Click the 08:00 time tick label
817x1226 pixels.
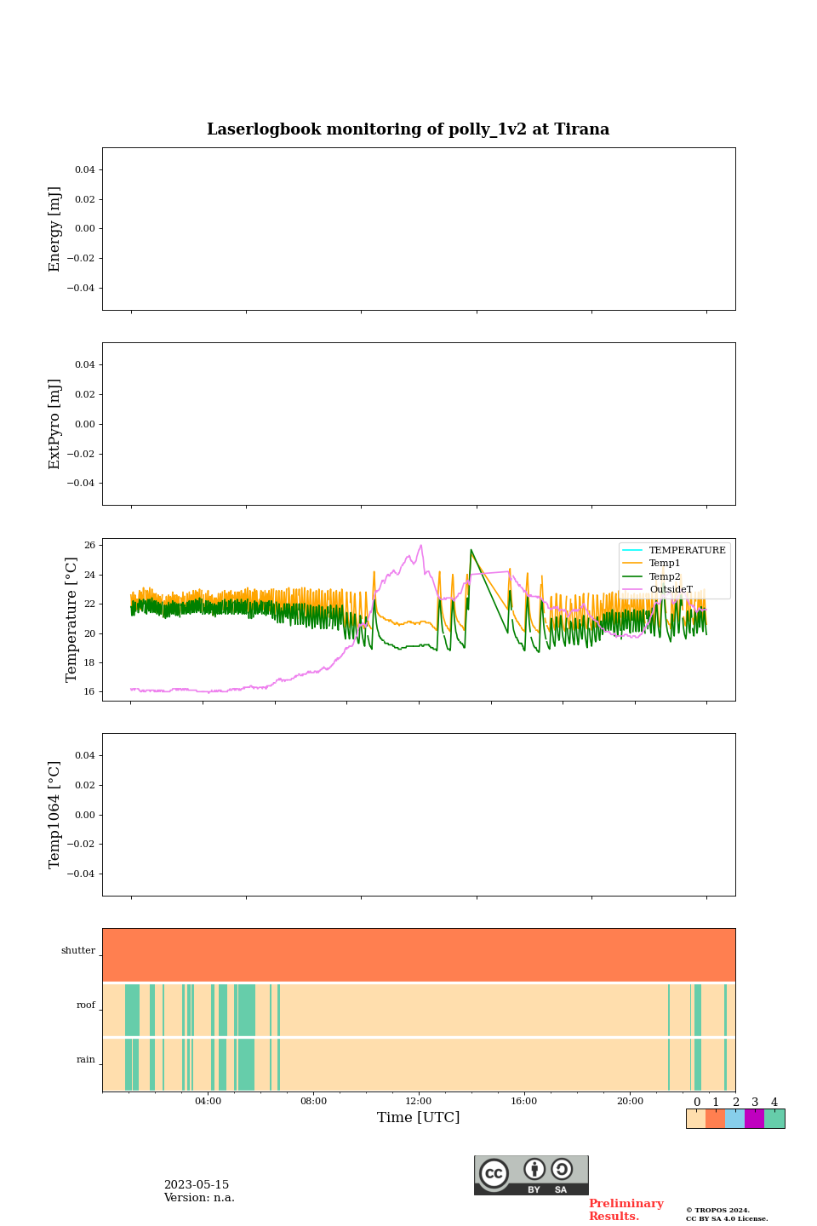tap(313, 1102)
